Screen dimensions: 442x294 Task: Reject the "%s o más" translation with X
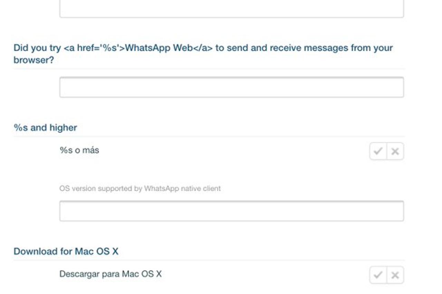[395, 151]
